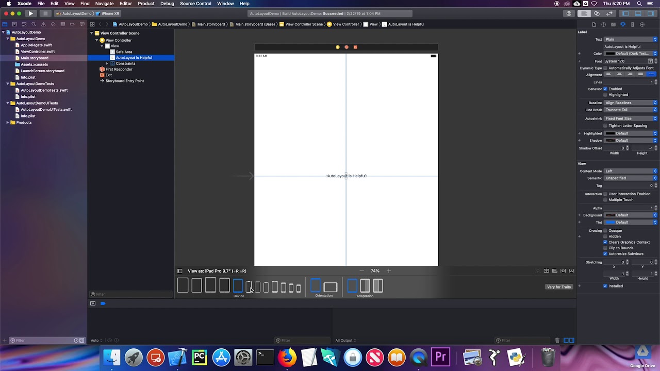Screen dimensions: 660x371
Task: Open Firefox from the Dock
Action: pyautogui.click(x=287, y=357)
